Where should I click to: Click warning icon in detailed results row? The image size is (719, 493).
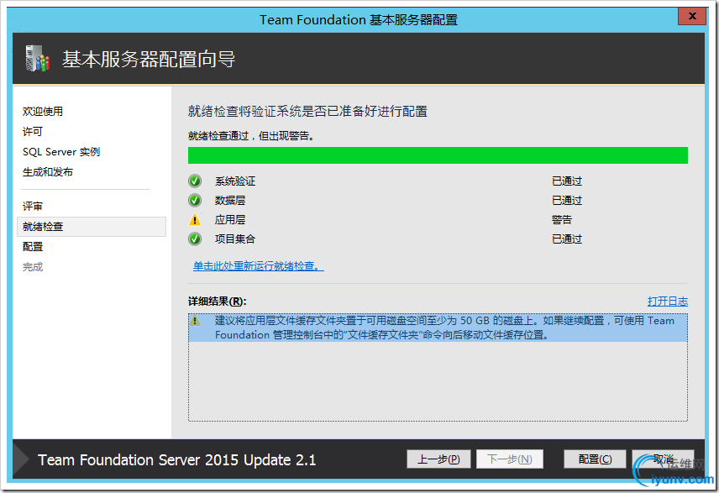tap(195, 320)
